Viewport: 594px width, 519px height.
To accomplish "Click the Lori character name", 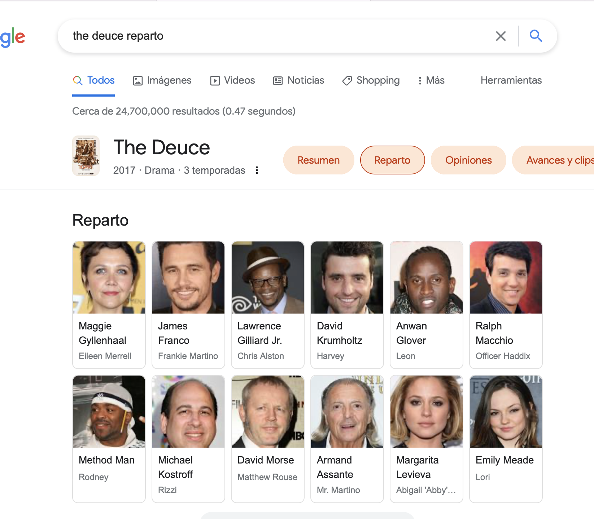I will pyautogui.click(x=482, y=477).
